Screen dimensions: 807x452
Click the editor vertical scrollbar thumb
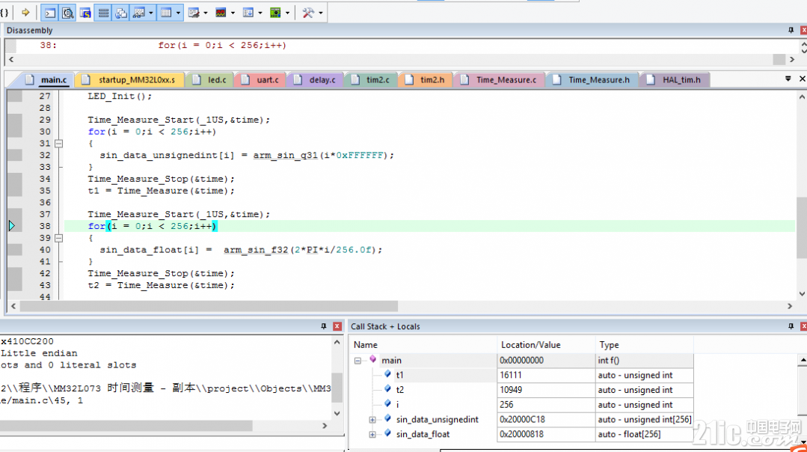coord(802,228)
